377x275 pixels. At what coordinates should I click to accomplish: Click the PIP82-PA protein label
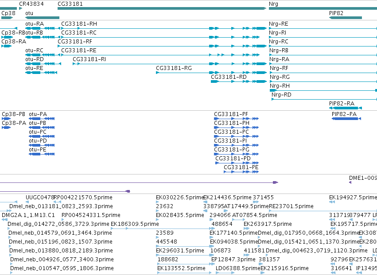point(344,114)
